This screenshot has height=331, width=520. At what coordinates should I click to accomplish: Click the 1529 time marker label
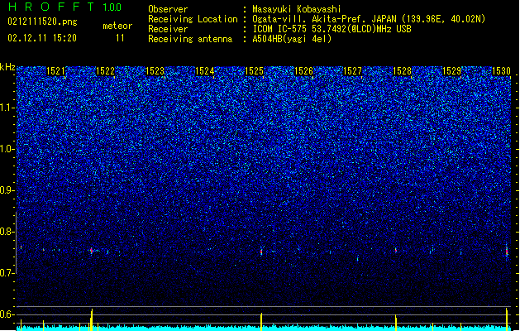[451, 71]
